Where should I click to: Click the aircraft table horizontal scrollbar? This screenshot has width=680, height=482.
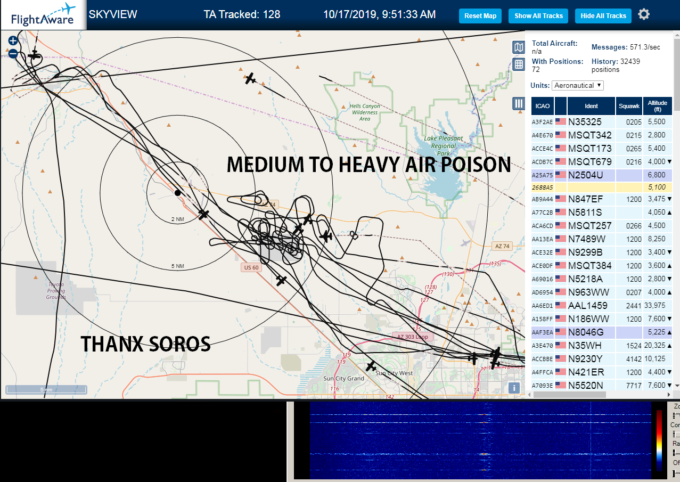(x=569, y=395)
